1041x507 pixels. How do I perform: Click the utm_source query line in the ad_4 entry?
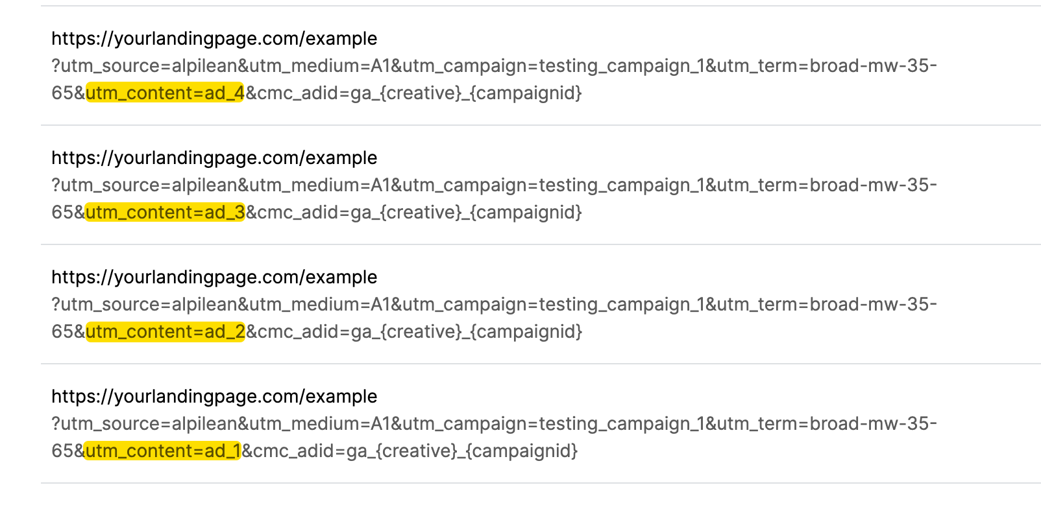pyautogui.click(x=494, y=66)
